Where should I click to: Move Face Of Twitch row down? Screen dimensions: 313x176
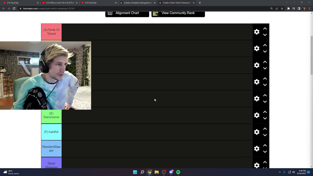[265, 35]
